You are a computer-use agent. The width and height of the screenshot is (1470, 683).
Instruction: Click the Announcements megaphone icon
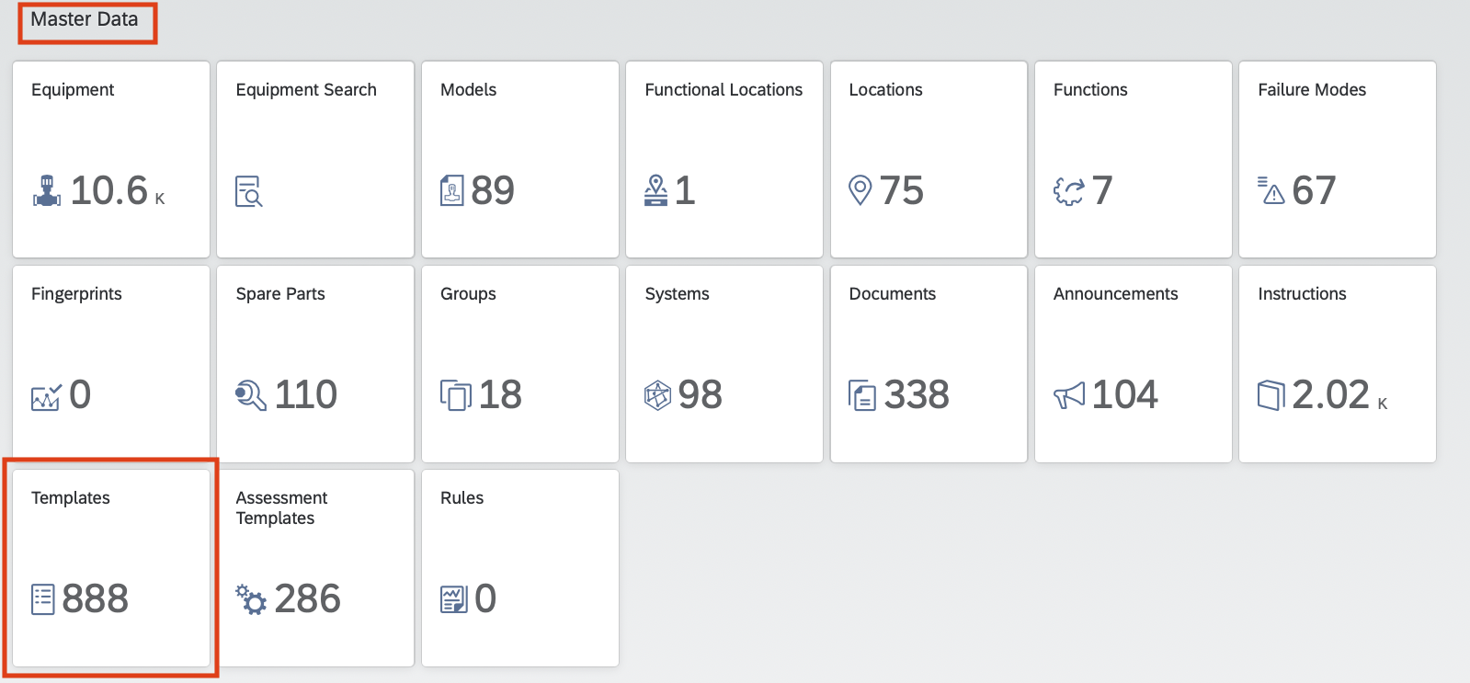[x=1069, y=396]
